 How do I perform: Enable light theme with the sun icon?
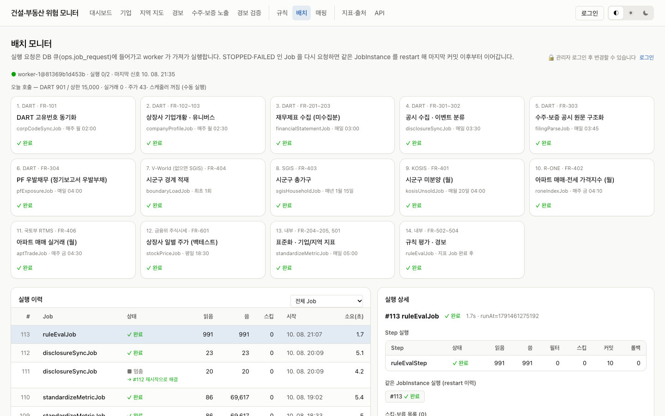(x=631, y=13)
